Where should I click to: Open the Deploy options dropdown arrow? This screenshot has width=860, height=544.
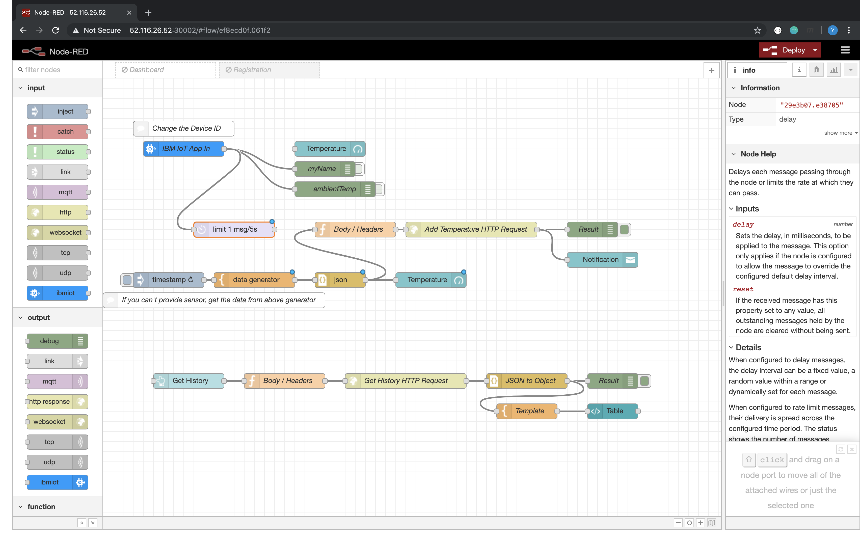(815, 50)
